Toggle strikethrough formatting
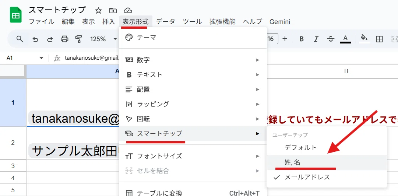This screenshot has height=196, width=398. [x=331, y=39]
